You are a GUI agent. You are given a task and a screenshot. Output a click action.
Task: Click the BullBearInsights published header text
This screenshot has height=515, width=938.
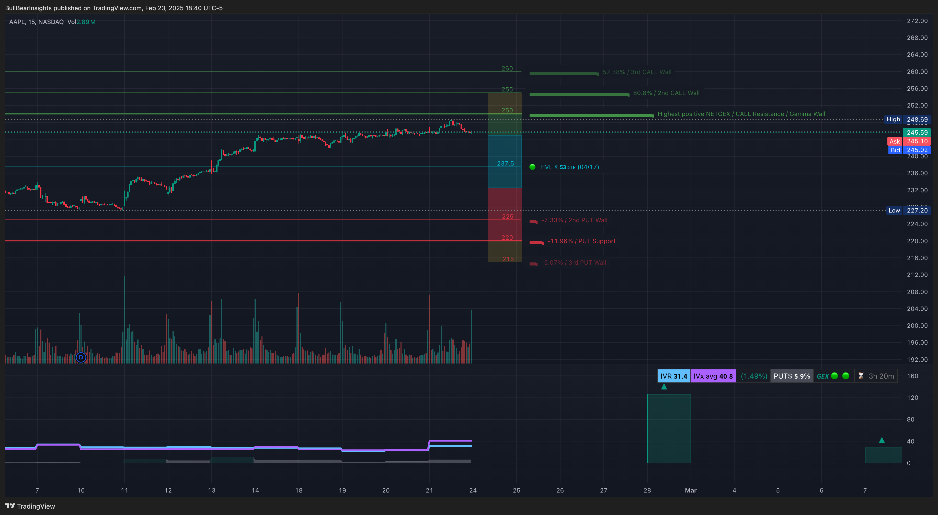click(x=114, y=8)
